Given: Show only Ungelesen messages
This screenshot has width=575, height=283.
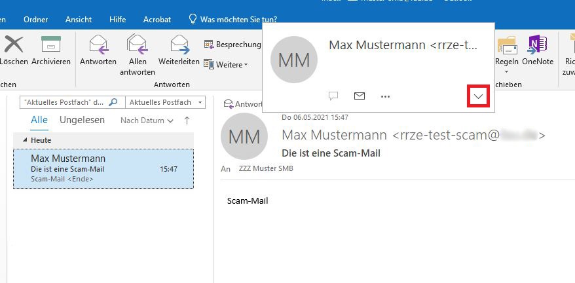Looking at the screenshot, I should 82,121.
